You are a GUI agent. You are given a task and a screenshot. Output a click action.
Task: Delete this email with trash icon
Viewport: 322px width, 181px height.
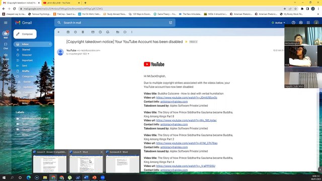tap(83, 32)
